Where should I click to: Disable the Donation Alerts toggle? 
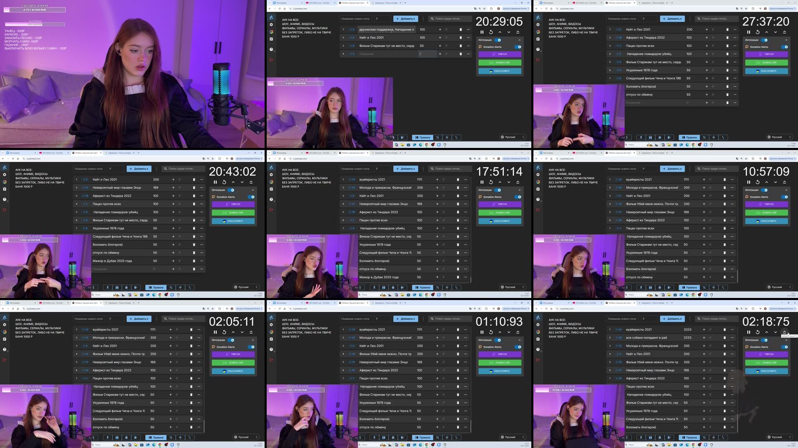[251, 197]
